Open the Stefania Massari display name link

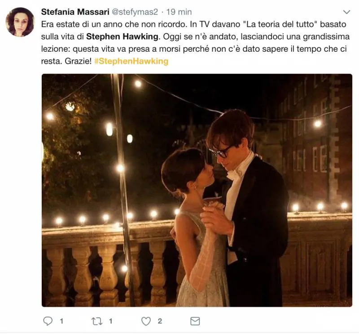coord(75,12)
